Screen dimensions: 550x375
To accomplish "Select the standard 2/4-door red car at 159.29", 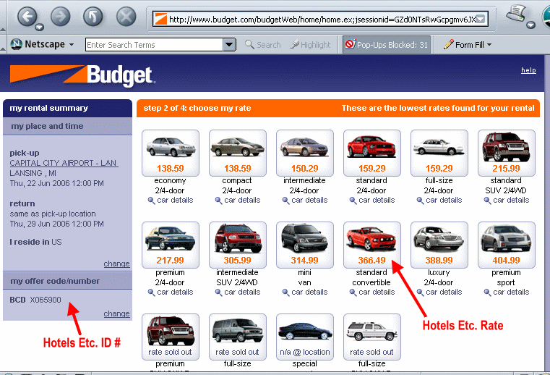I will (372, 153).
